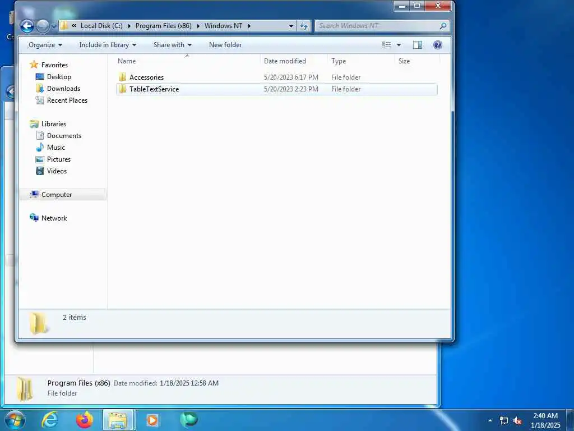Open the Include in library menu
574x431 pixels.
(x=108, y=45)
